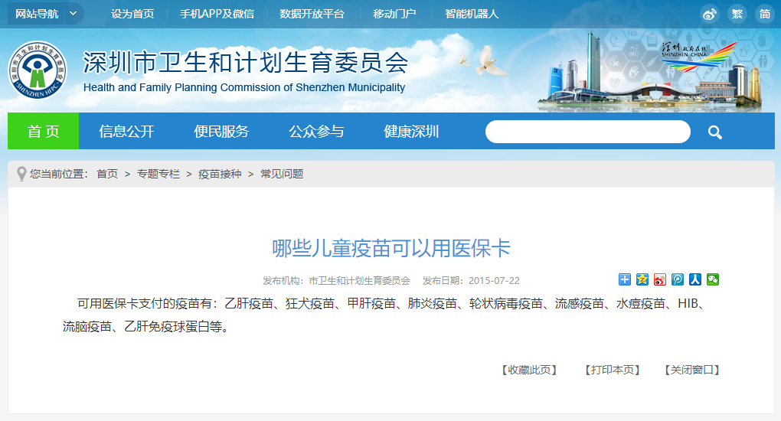Open 疫苗接种 breadcrumb link
Viewport: 781px width, 421px height.
220,174
